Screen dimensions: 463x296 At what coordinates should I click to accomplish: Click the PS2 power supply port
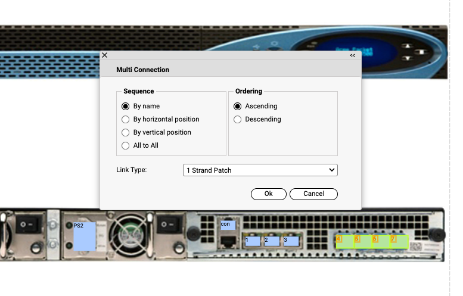click(x=83, y=236)
